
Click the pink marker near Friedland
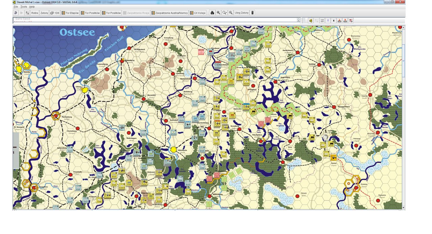pyautogui.click(x=201, y=52)
